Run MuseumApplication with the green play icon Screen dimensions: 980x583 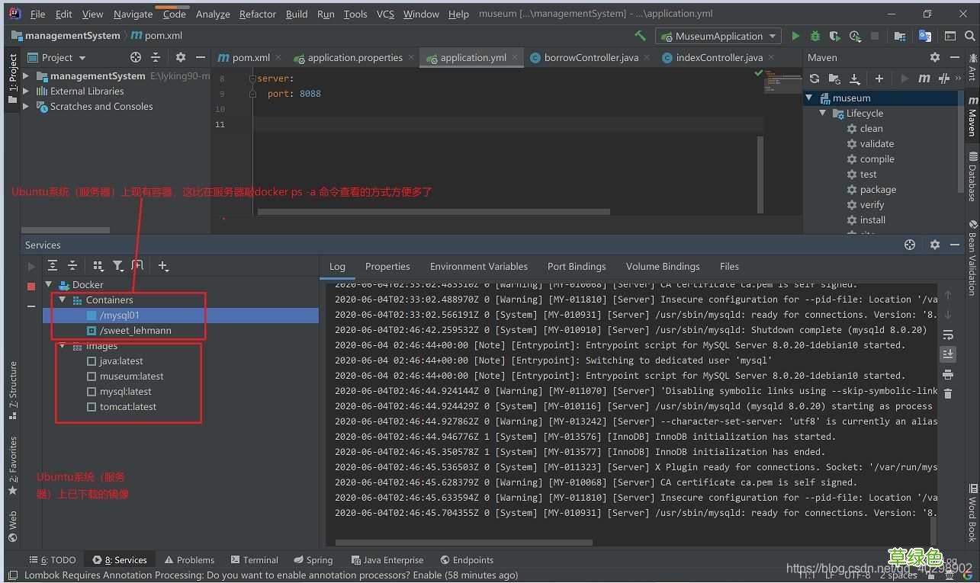pos(795,36)
